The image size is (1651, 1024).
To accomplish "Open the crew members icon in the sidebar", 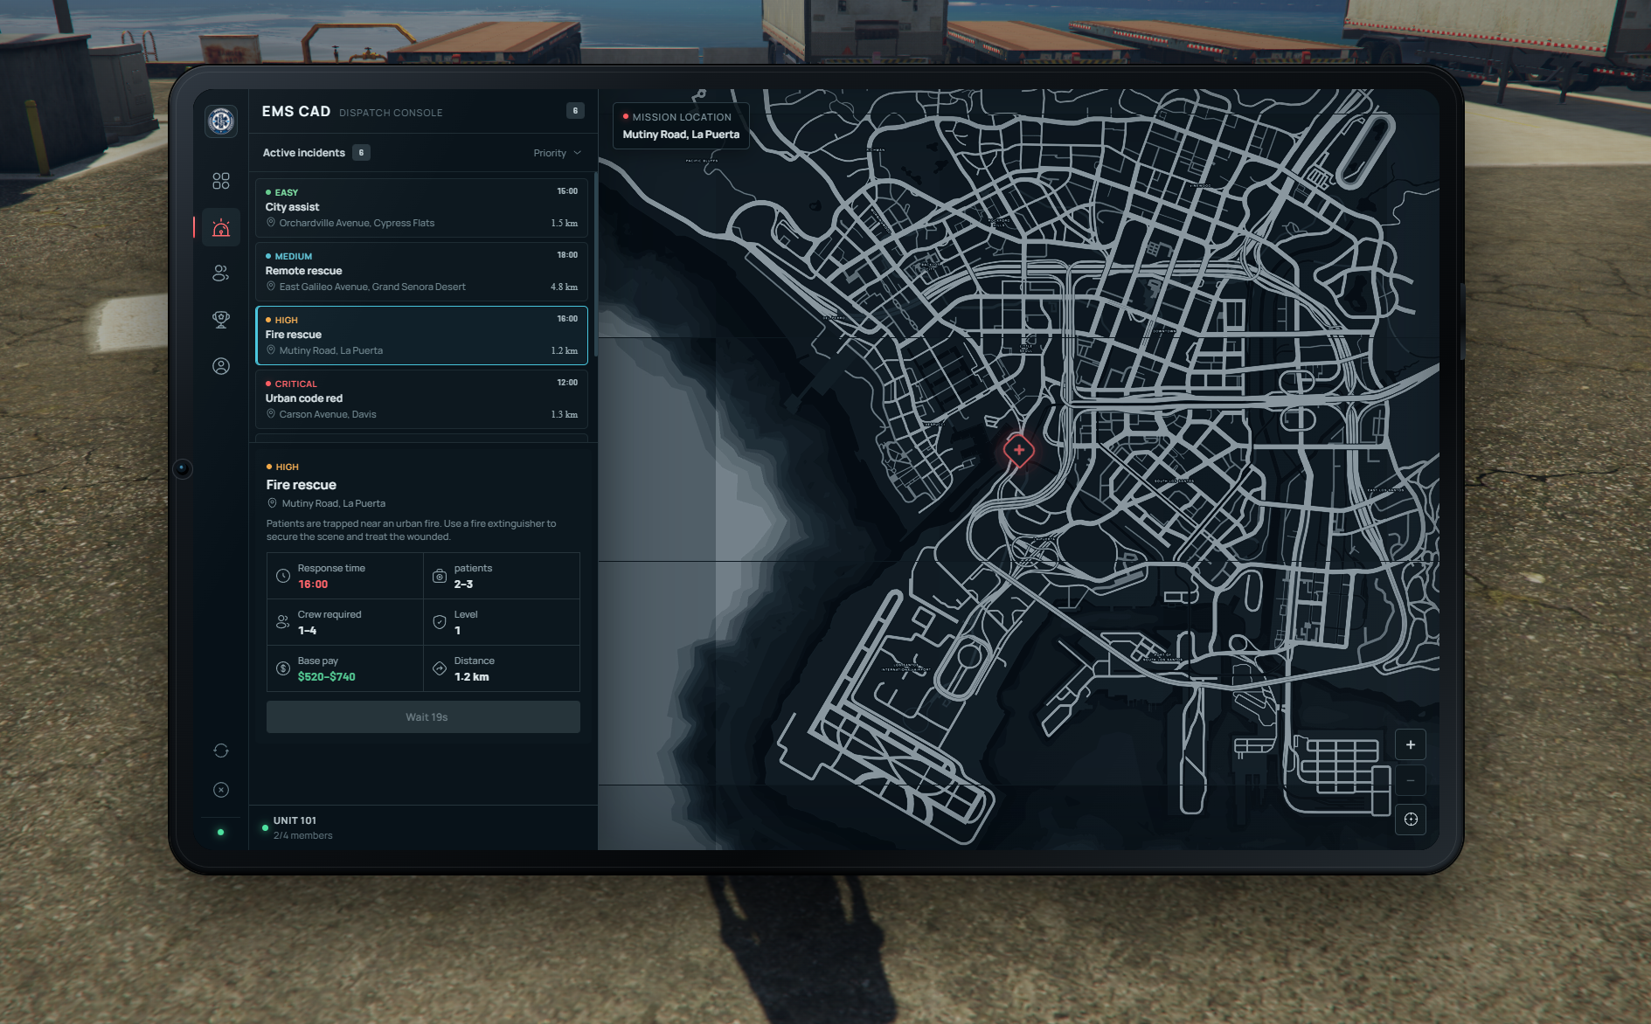I will (221, 273).
